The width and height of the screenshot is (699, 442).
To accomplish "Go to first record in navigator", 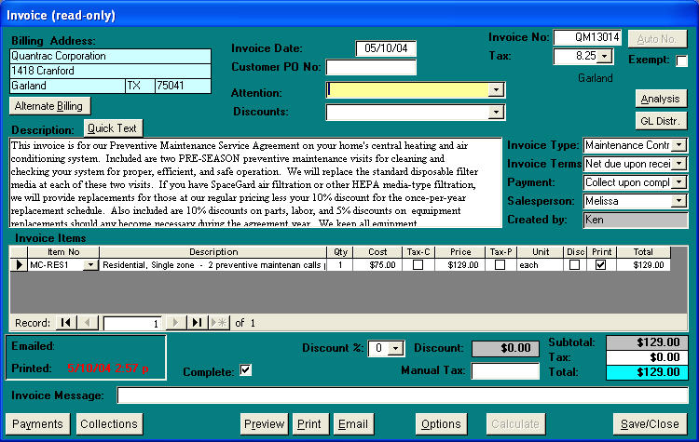I will click(x=65, y=323).
